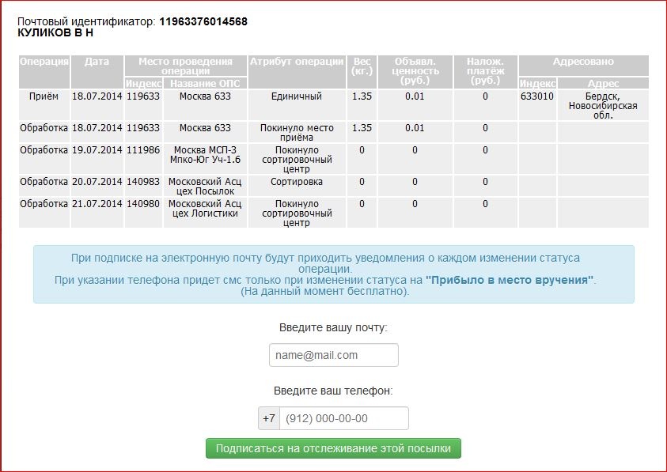Click the Операция column header
Screen dimensions: 667x472
pos(44,62)
